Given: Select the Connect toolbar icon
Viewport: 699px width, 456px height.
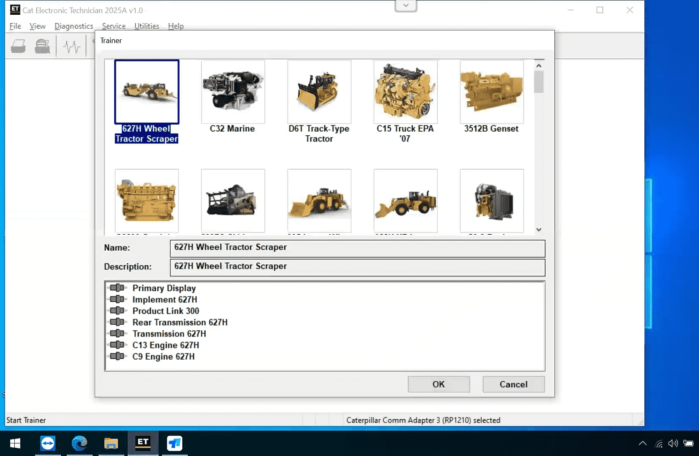Looking at the screenshot, I should [x=18, y=45].
